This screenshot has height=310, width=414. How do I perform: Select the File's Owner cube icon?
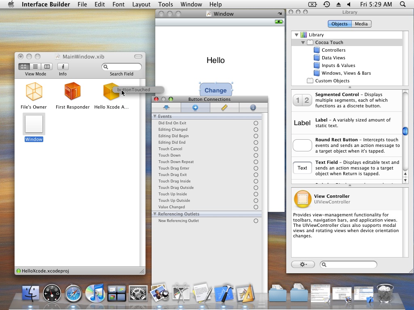(x=34, y=92)
